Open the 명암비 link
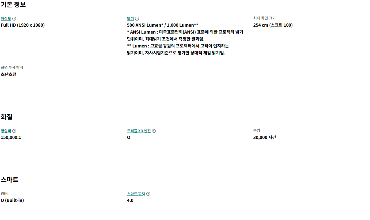The image size is (370, 220). click(6, 131)
